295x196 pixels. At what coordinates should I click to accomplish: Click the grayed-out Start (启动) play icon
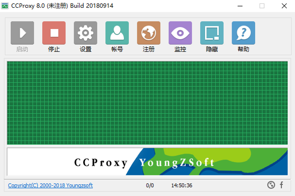tap(22, 33)
